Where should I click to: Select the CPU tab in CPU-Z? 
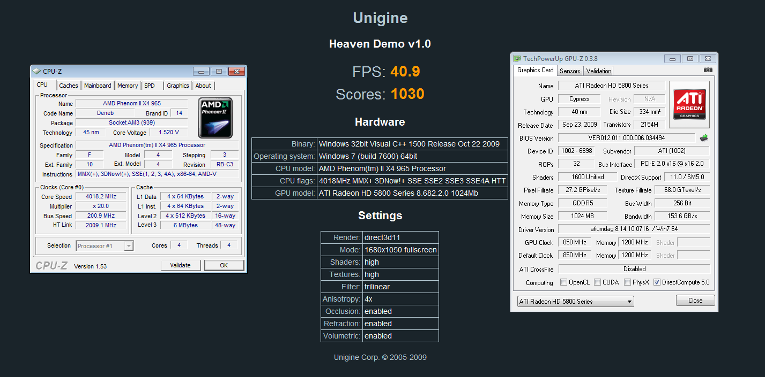click(42, 85)
